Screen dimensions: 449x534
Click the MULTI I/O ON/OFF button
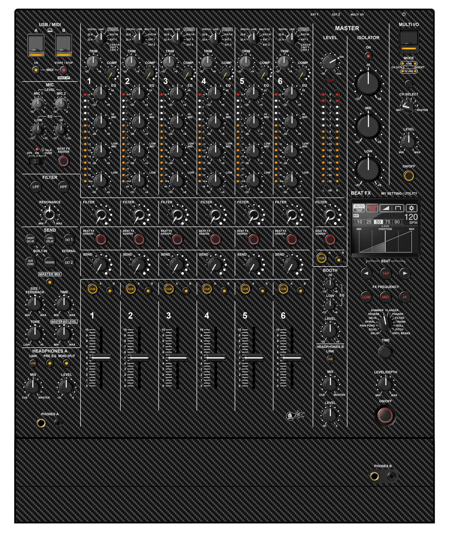point(409,175)
